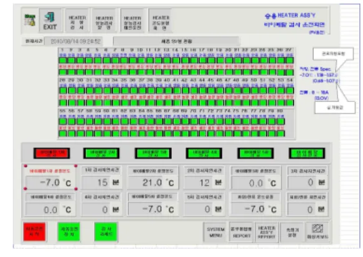This screenshot has width=363, height=257.
Task: Open the HEATER 저항 검사 screen
Action: click(77, 21)
